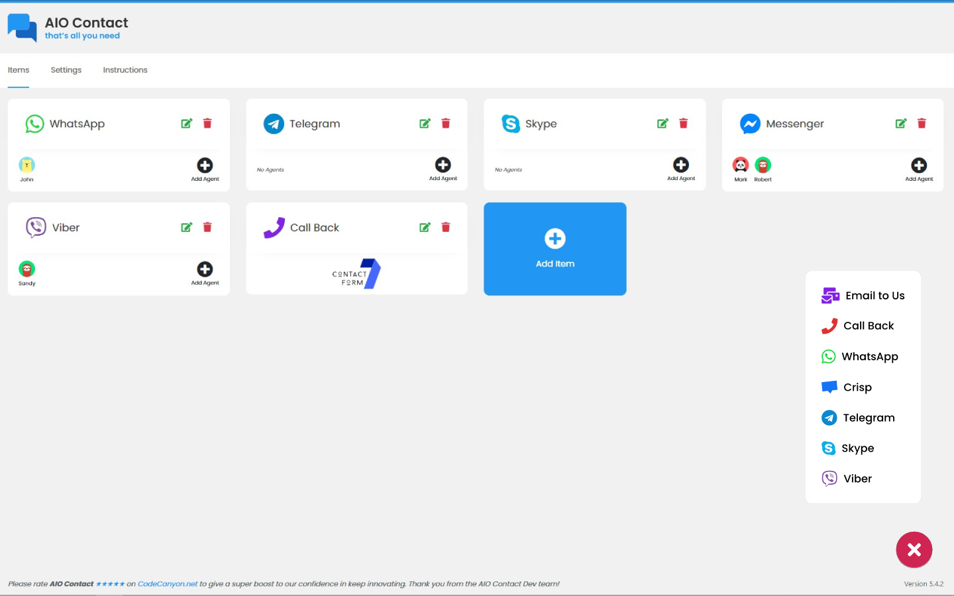Screen dimensions: 954x596
Task: Click the Skype card logo icon
Action: (x=511, y=124)
